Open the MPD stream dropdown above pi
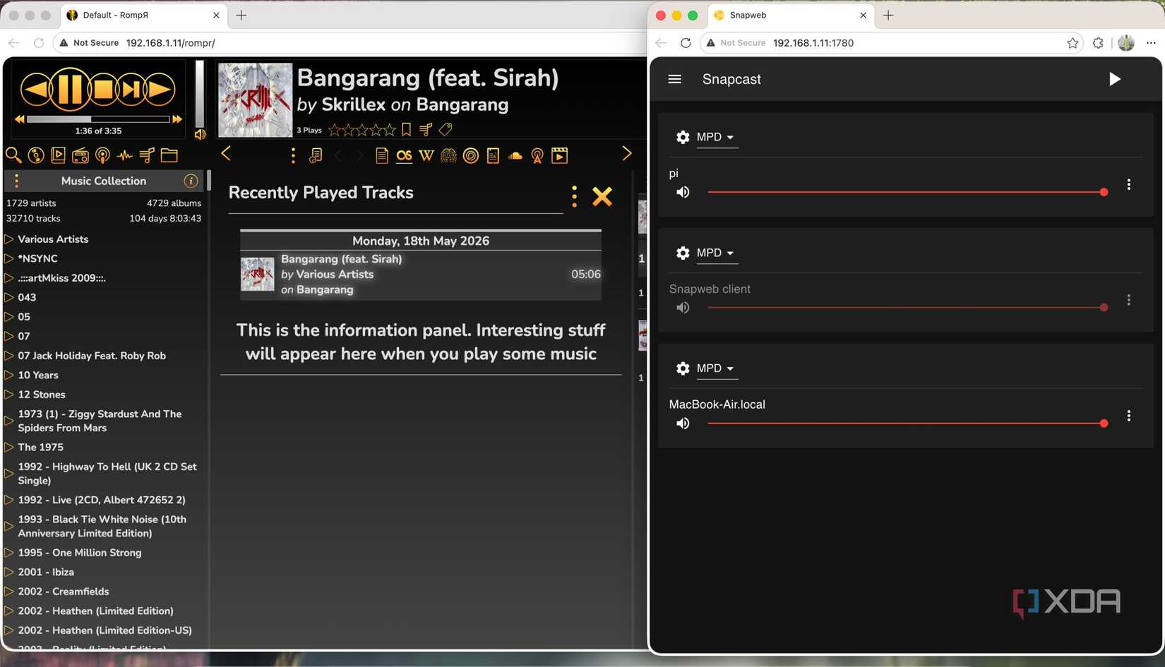Image resolution: width=1165 pixels, height=667 pixels. pyautogui.click(x=716, y=137)
